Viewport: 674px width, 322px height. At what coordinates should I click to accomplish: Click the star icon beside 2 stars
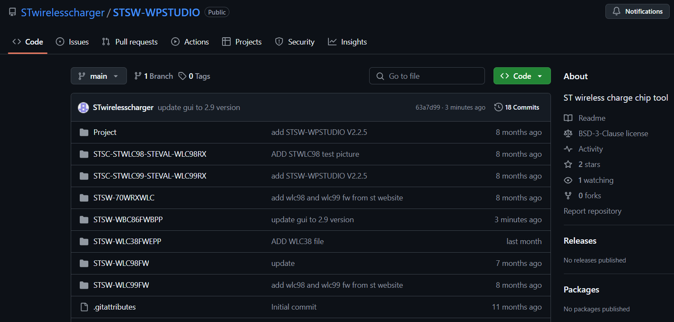(568, 164)
